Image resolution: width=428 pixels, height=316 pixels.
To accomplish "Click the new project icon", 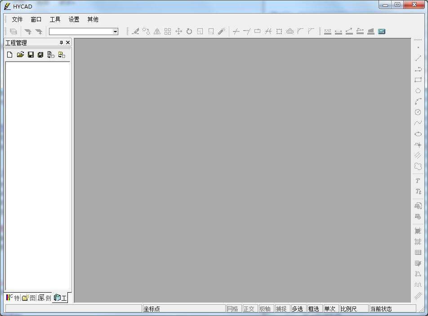I will [x=9, y=55].
